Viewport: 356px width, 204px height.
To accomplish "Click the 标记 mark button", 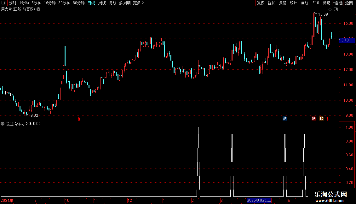I will click(326, 3).
